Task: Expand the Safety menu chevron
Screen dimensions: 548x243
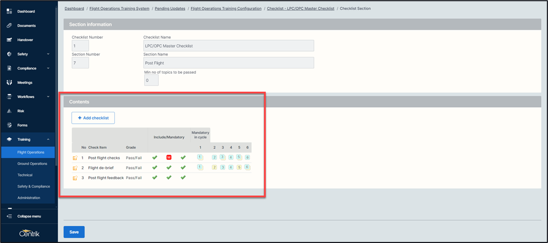Action: (x=48, y=54)
